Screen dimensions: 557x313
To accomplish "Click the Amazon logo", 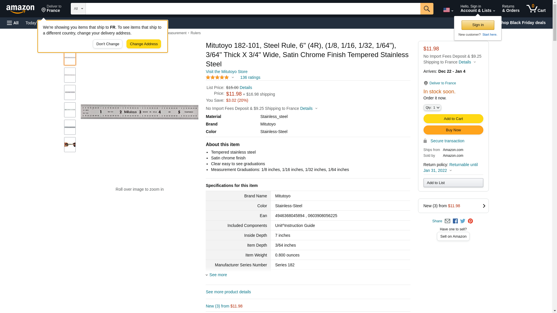I will click(x=20, y=9).
